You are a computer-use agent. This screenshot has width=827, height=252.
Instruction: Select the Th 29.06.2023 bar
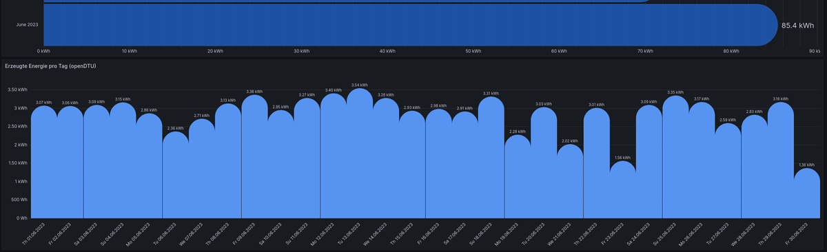(781, 160)
